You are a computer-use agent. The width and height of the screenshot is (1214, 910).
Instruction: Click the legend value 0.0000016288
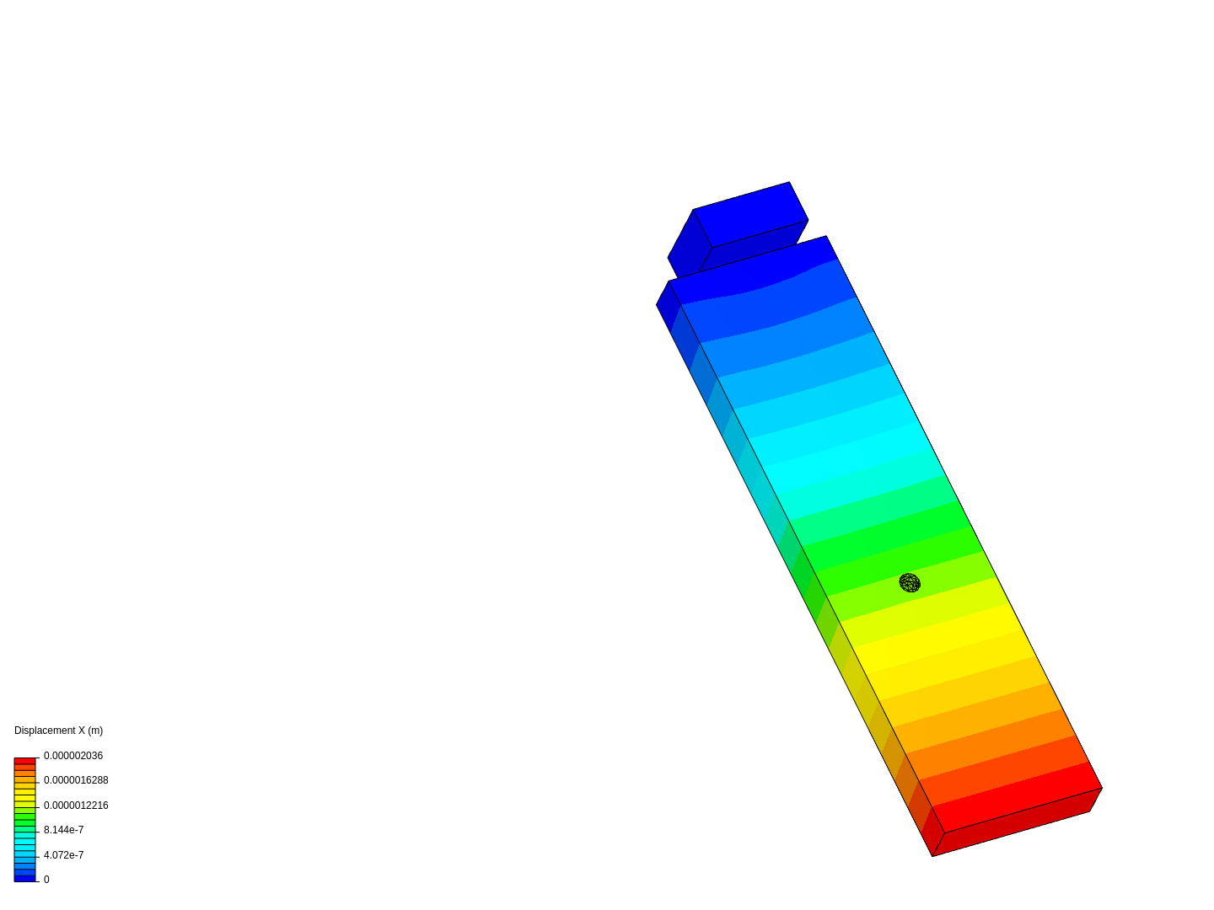76,780
